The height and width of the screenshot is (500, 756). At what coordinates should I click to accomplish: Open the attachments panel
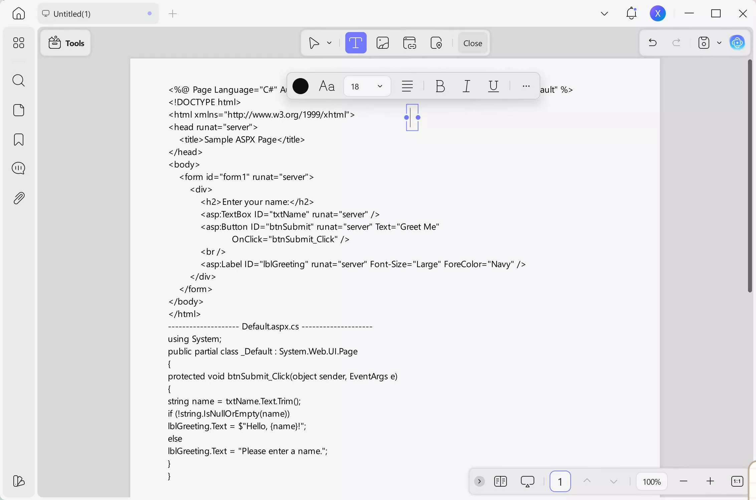click(18, 198)
